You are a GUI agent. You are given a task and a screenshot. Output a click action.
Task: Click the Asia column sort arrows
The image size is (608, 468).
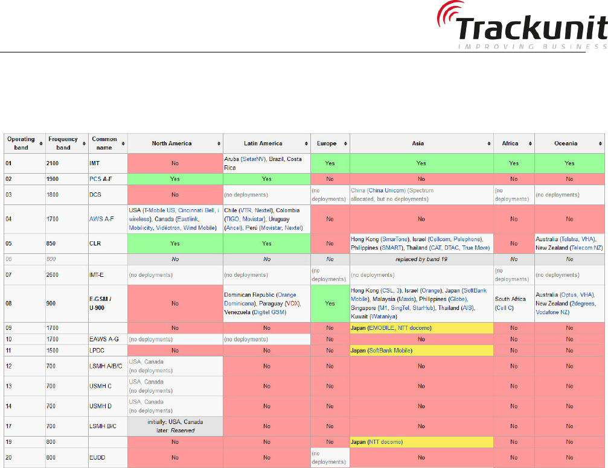(x=489, y=144)
